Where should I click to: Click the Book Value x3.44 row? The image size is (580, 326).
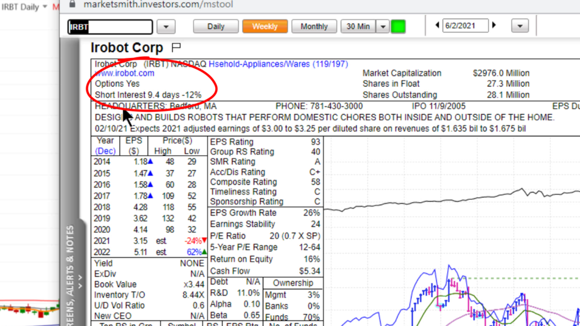coord(149,284)
